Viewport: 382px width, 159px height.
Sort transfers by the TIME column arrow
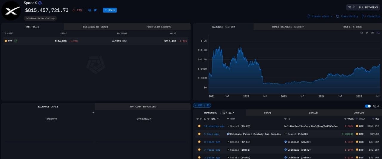click(x=218, y=119)
